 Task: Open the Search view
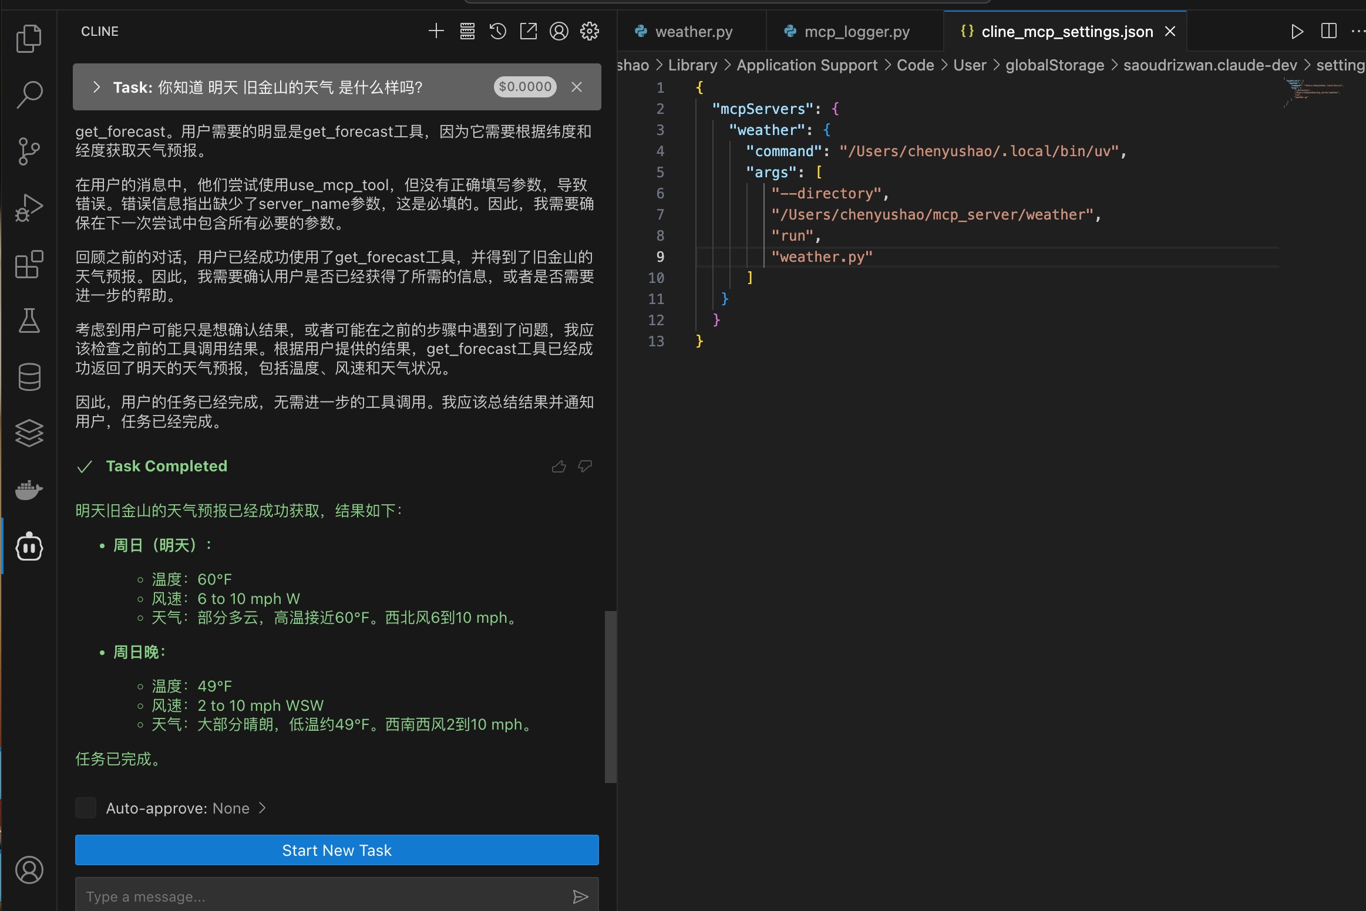pos(29,95)
